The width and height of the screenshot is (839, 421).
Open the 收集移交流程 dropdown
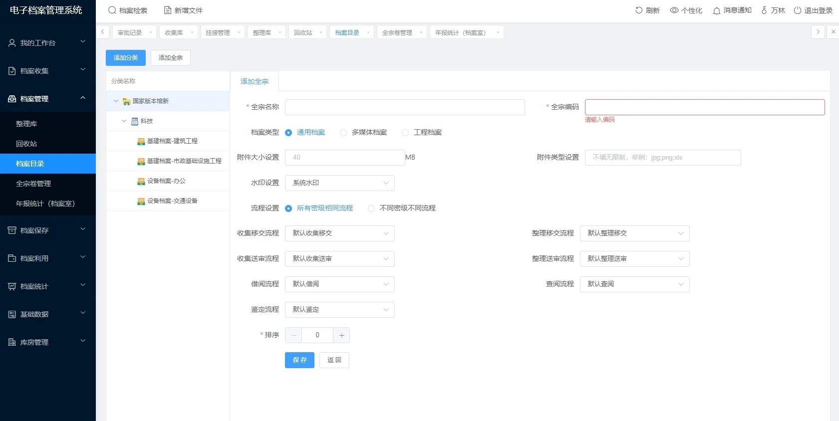[340, 233]
